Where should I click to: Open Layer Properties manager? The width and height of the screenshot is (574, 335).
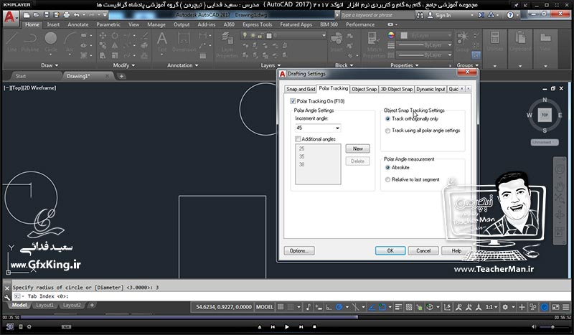tap(227, 44)
